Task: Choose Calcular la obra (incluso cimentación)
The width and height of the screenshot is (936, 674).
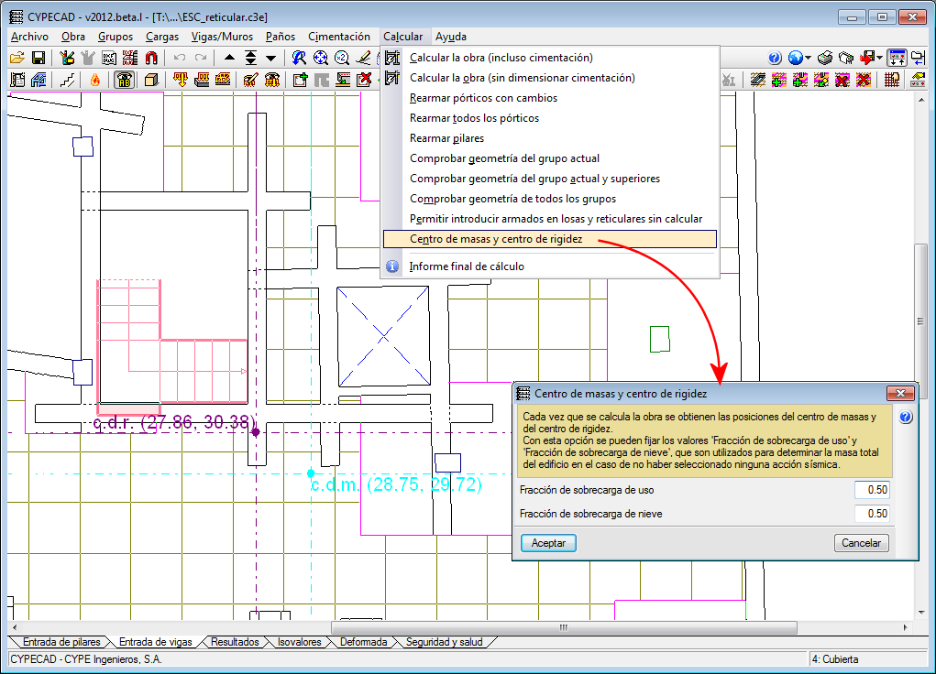Action: 550,58
